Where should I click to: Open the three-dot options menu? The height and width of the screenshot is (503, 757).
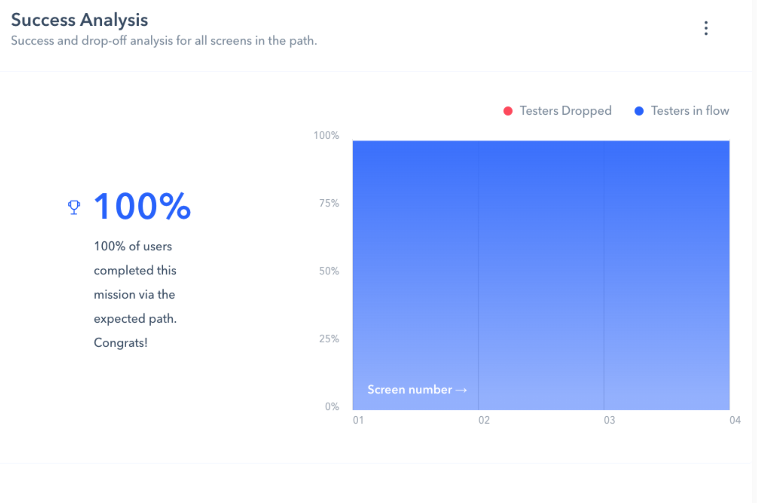click(706, 28)
